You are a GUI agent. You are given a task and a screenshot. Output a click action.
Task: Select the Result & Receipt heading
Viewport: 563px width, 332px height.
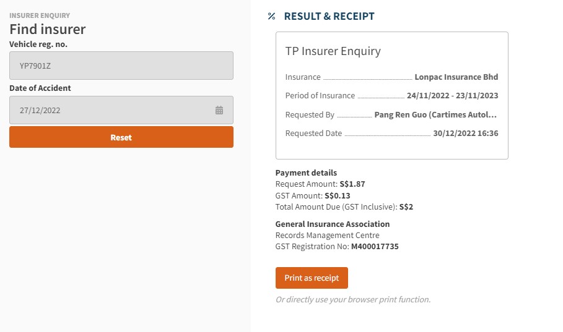point(329,17)
